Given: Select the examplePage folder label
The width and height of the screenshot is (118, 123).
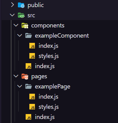Looking at the screenshot, I should pyautogui.click(x=53, y=87).
